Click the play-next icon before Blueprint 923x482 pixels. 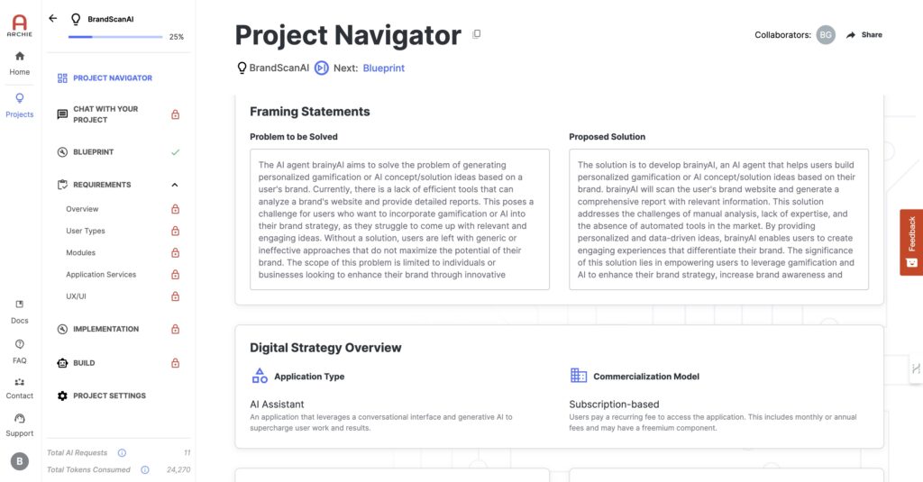(x=322, y=68)
